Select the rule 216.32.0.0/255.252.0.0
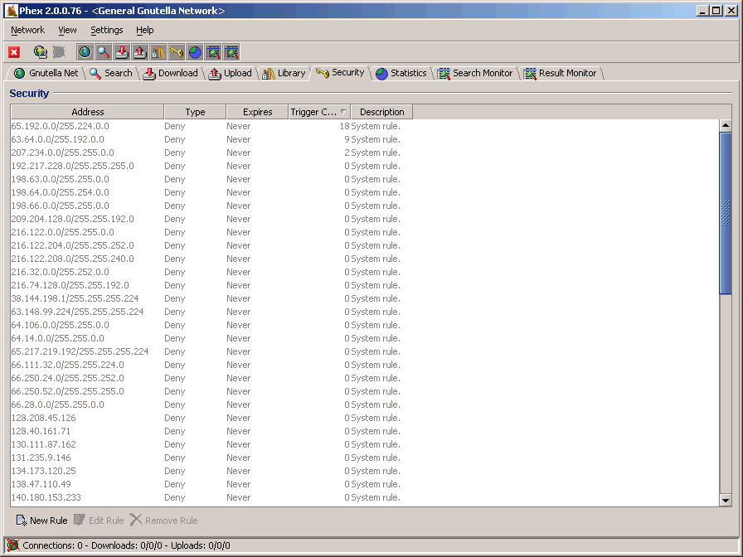 [211, 272]
